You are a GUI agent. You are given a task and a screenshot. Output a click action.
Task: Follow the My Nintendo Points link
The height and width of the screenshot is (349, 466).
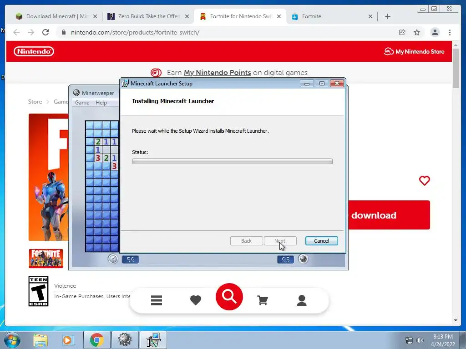click(x=217, y=73)
